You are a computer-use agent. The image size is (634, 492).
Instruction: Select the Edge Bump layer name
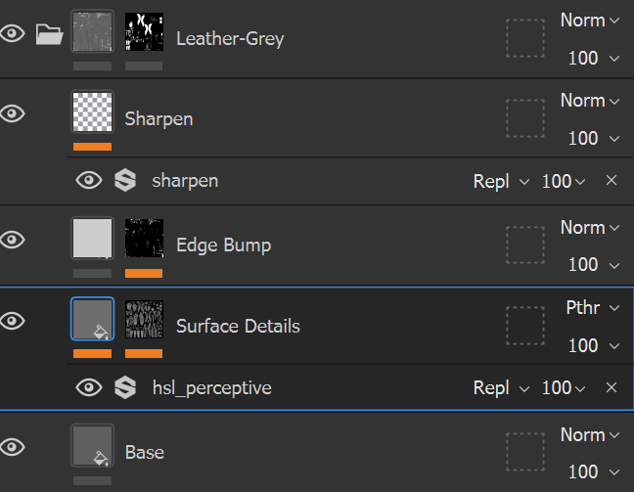223,246
